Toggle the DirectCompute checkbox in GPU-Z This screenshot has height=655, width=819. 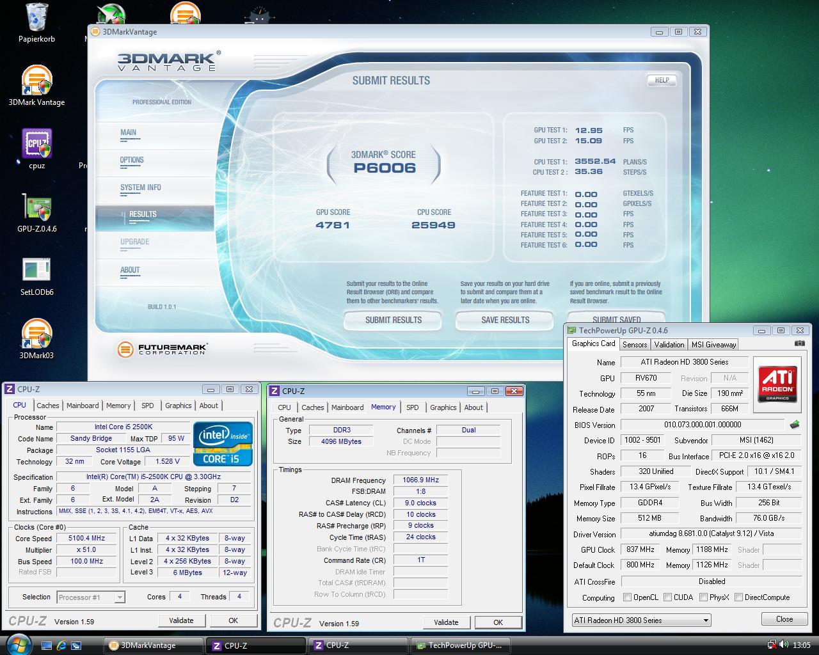[738, 597]
